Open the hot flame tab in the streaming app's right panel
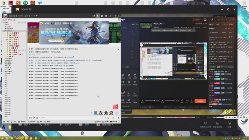Screen dimensions: 249x140 (x=225, y=24)
